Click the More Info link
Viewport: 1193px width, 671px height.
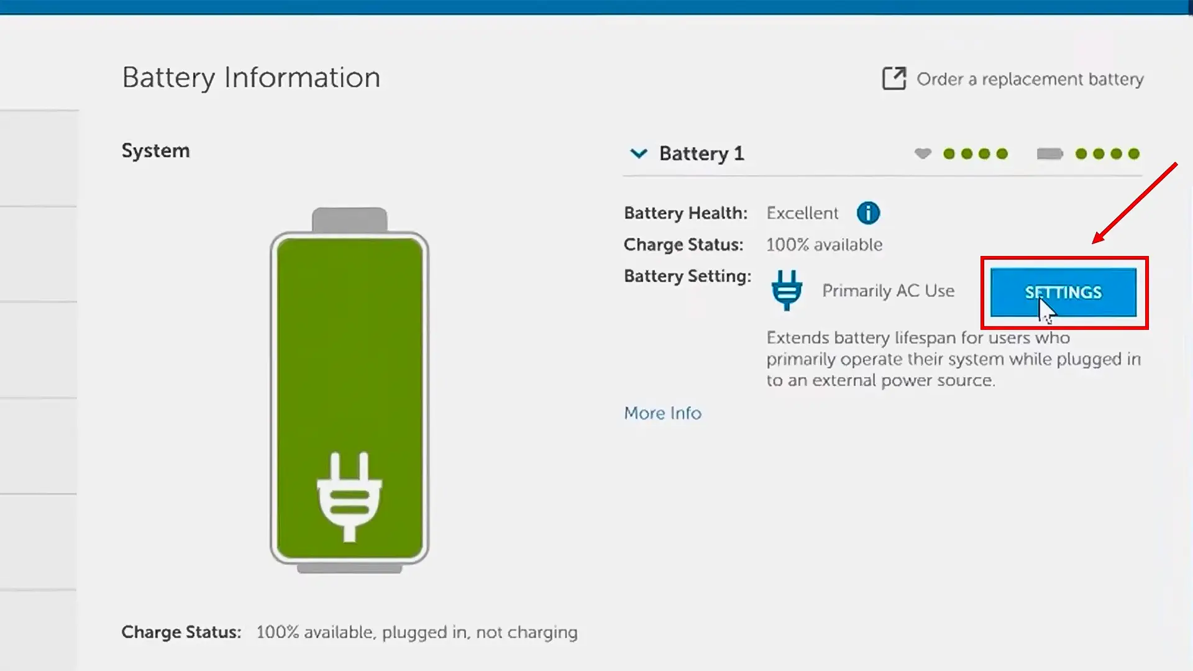pyautogui.click(x=663, y=412)
